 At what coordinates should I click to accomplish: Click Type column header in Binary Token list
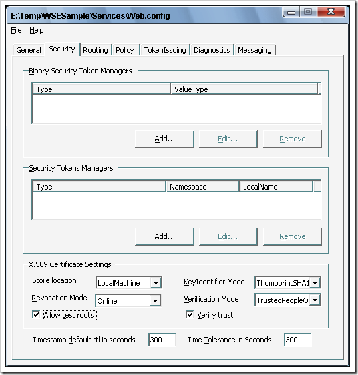point(101,89)
